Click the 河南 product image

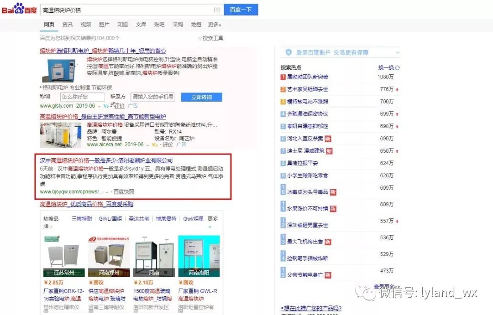point(154,256)
